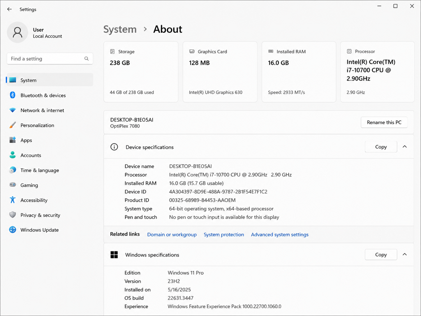
Task: Select System in the sidebar
Action: click(50, 80)
